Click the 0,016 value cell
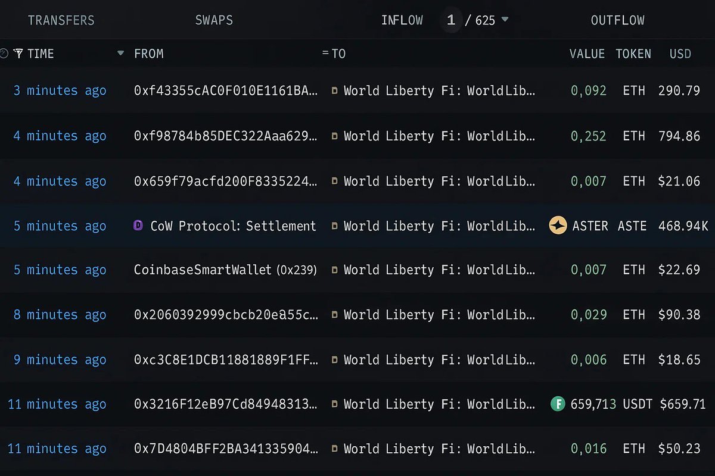715x476 pixels. (589, 449)
